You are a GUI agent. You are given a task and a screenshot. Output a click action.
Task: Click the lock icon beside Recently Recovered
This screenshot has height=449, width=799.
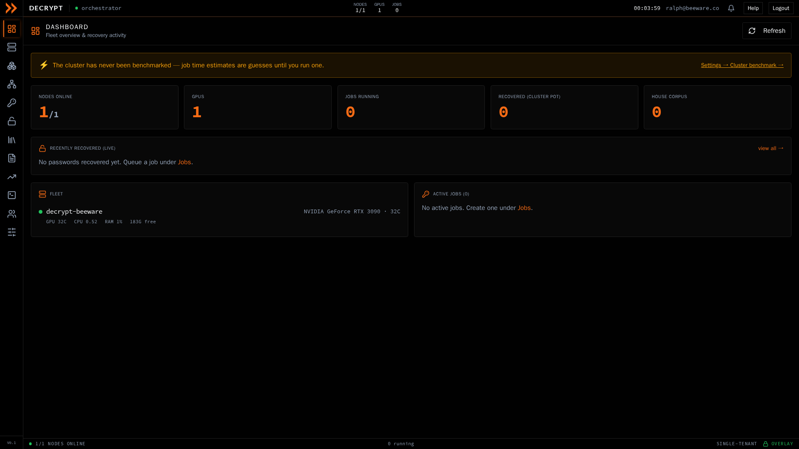42,148
